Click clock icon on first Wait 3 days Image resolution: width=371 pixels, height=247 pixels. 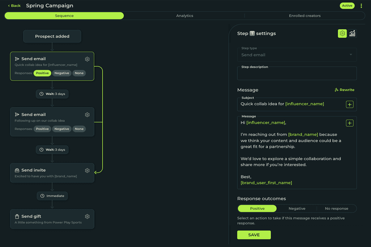(42, 94)
